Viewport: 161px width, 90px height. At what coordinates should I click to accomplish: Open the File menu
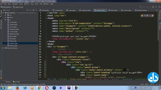(x=1, y=4)
